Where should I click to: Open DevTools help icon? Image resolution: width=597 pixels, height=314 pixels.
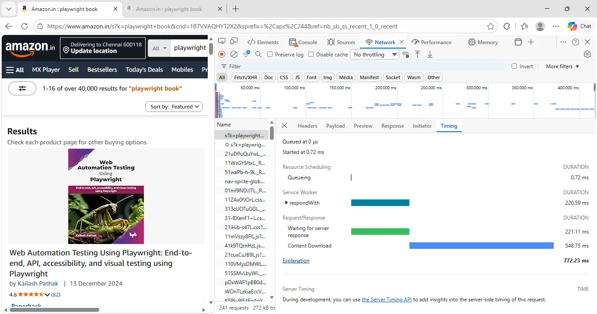coord(576,42)
